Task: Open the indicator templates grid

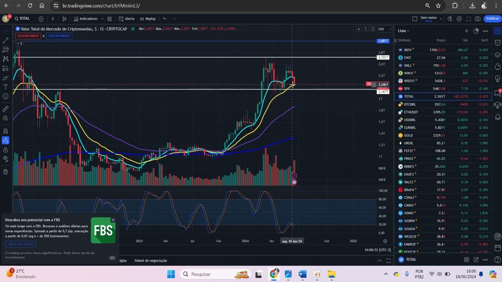Action: click(x=109, y=18)
